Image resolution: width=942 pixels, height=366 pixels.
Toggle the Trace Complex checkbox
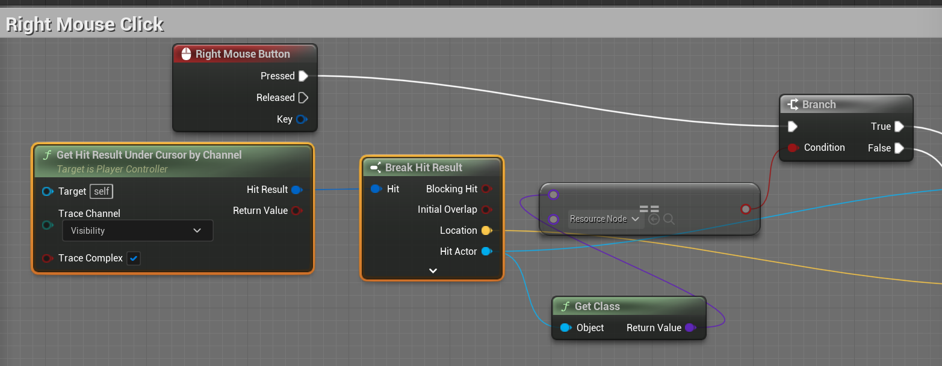(134, 258)
